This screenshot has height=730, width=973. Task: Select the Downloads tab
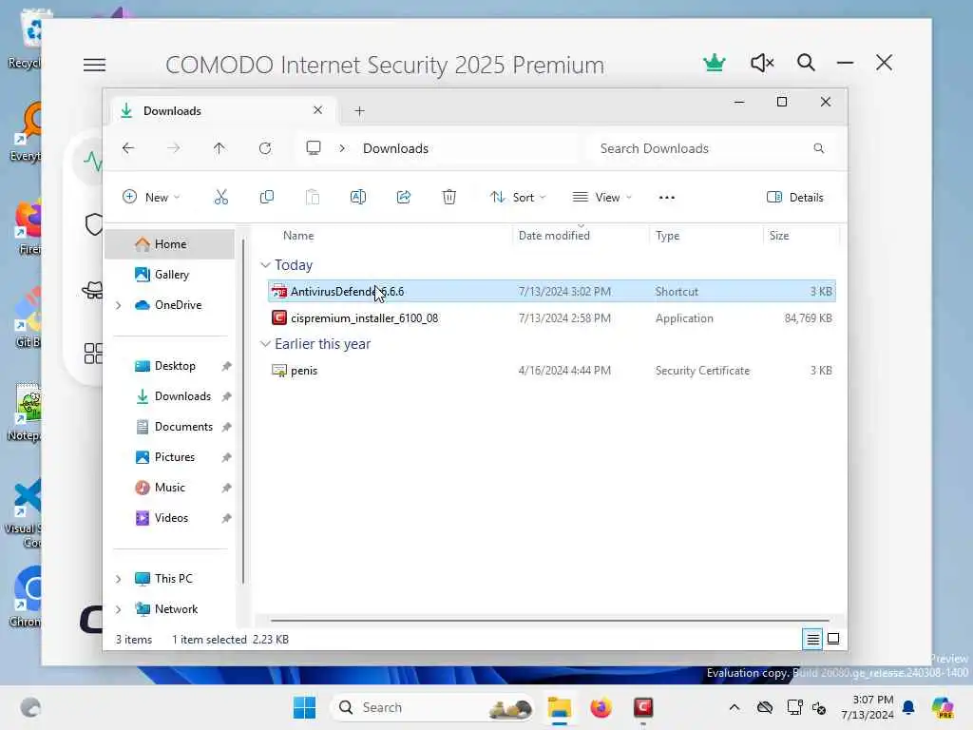coord(223,110)
